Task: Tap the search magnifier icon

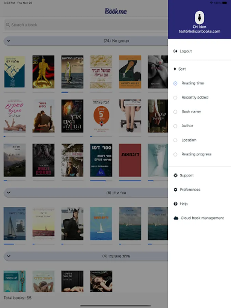Action: [8, 25]
